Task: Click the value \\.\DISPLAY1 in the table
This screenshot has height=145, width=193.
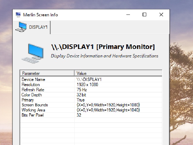Action: (89, 79)
